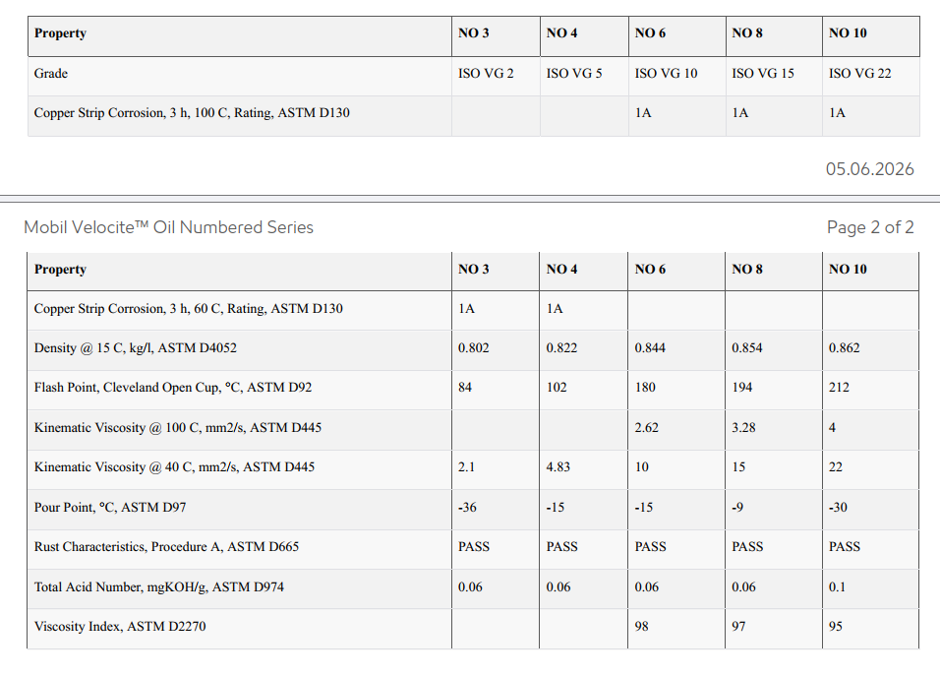Click the ISO VG 22 grade cell

tap(859, 73)
